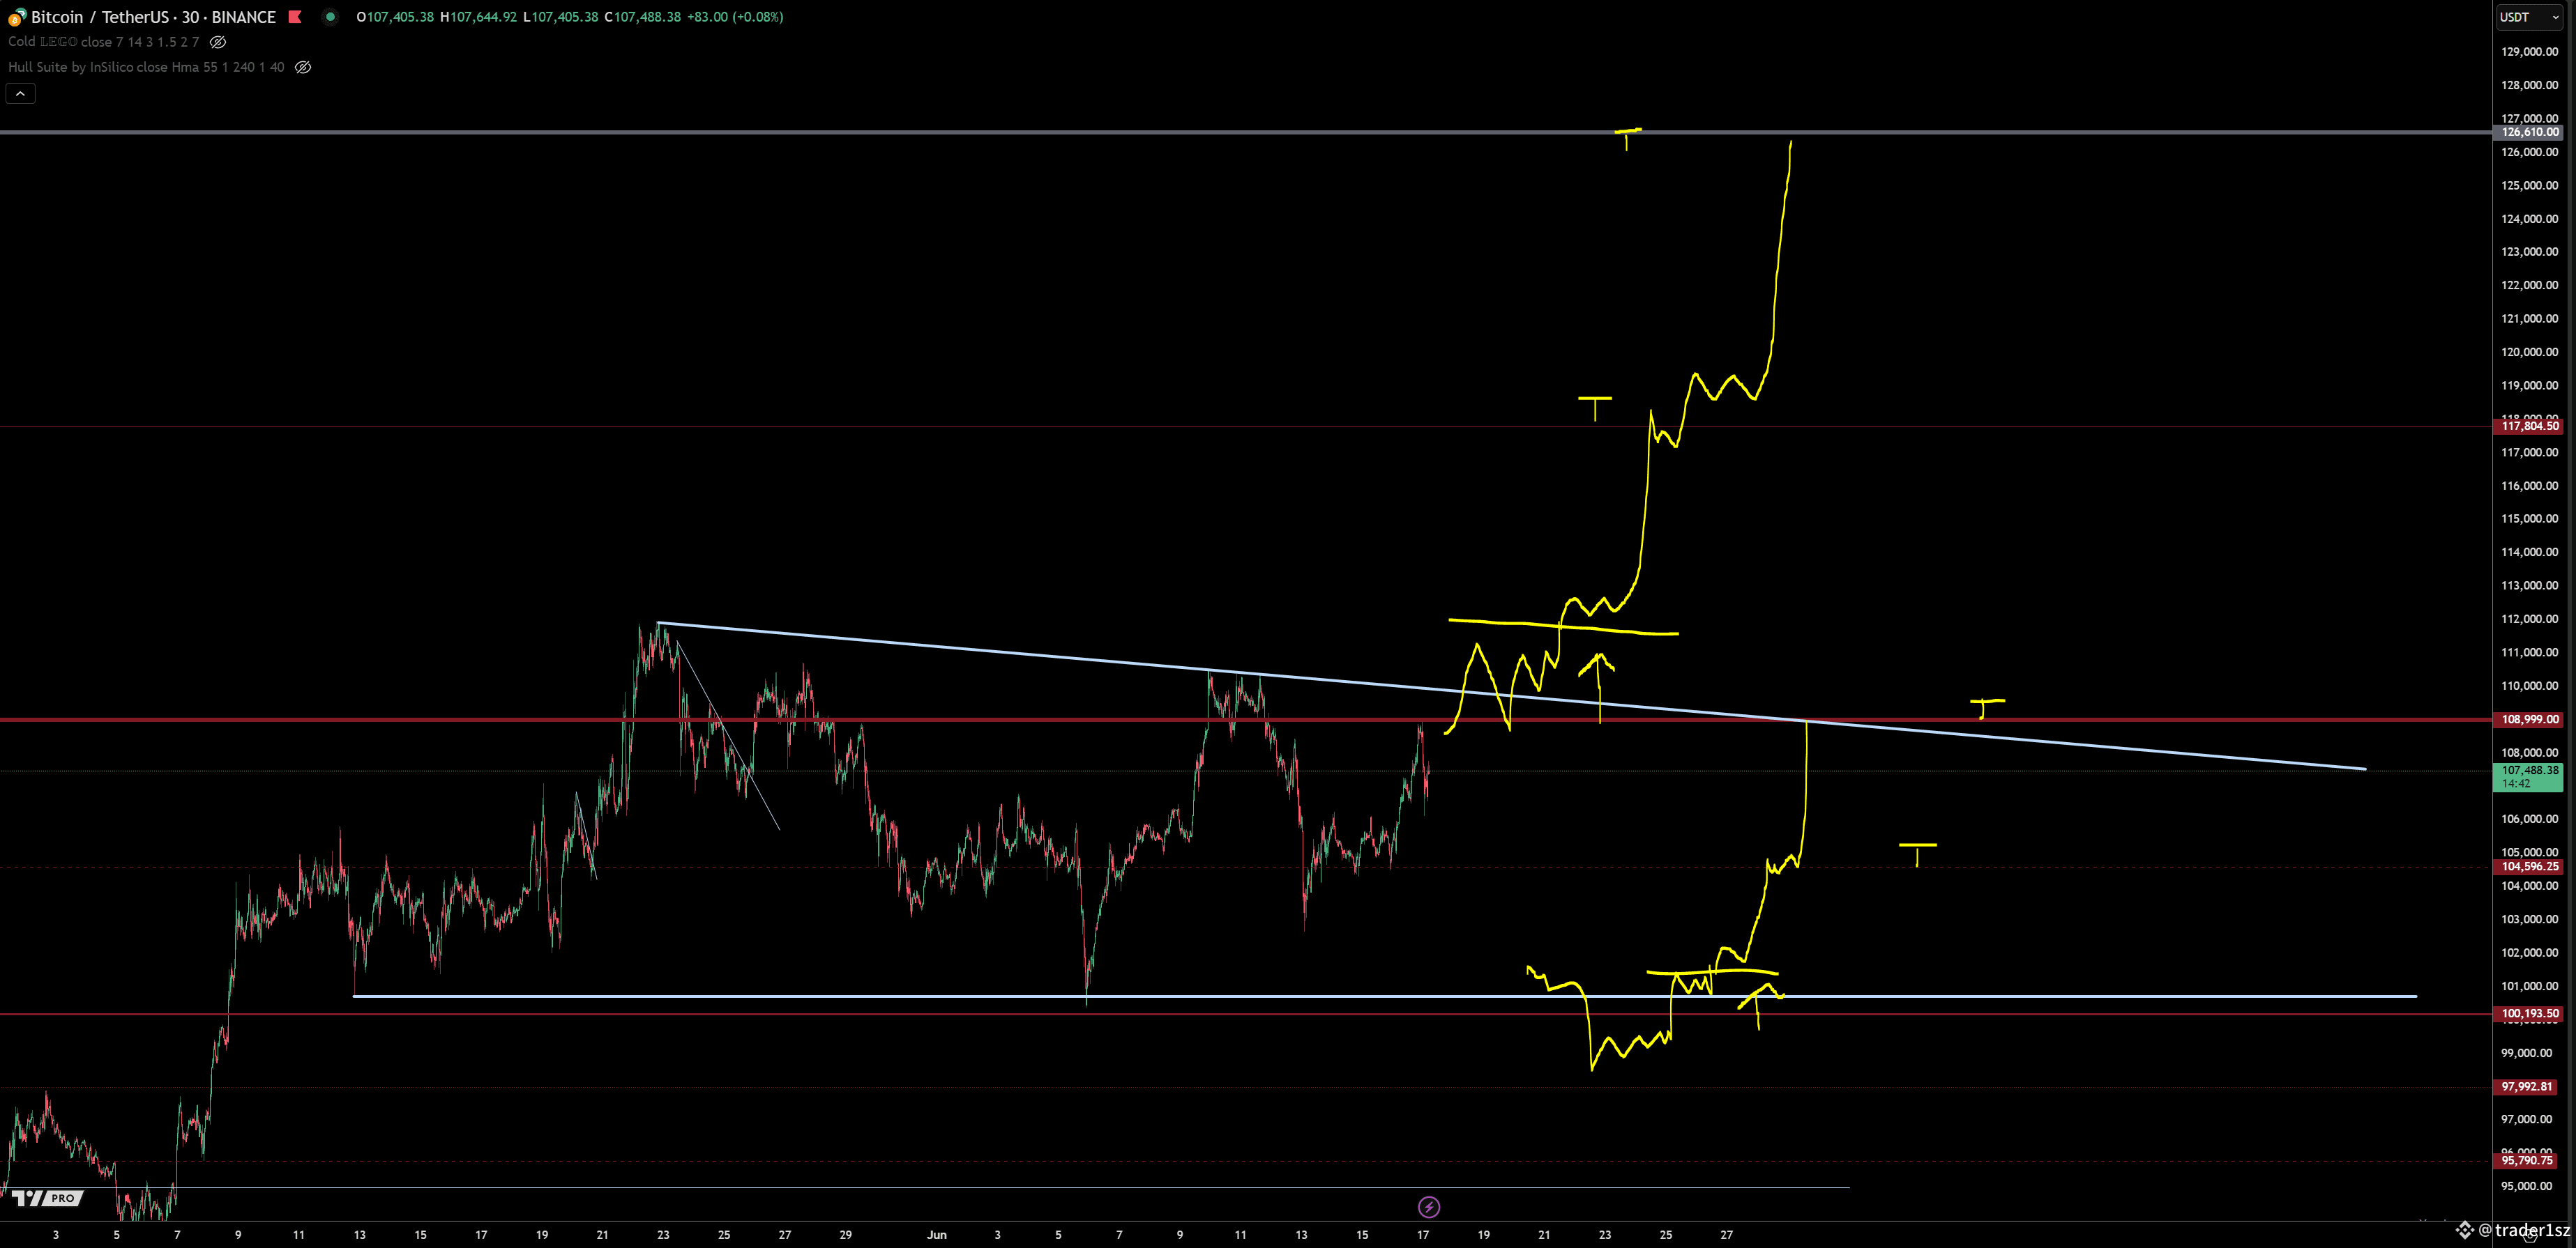Open the Bitcoin / TetherUS symbol title
2576x1248 pixels.
tap(154, 17)
